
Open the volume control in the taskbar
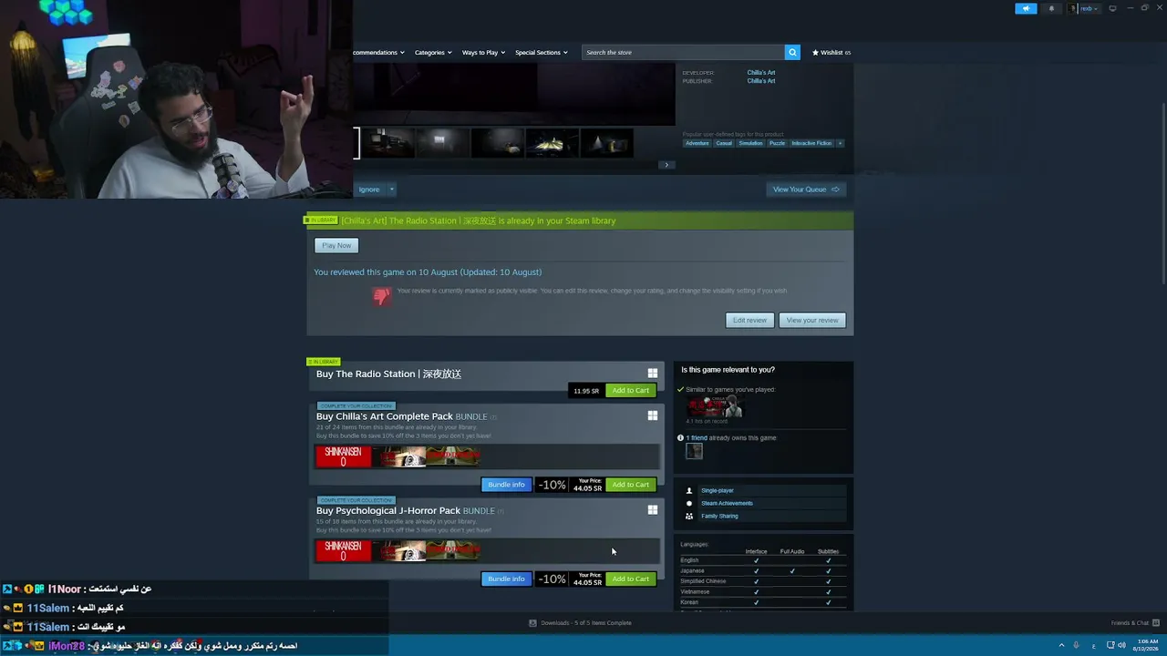pos(1121,645)
